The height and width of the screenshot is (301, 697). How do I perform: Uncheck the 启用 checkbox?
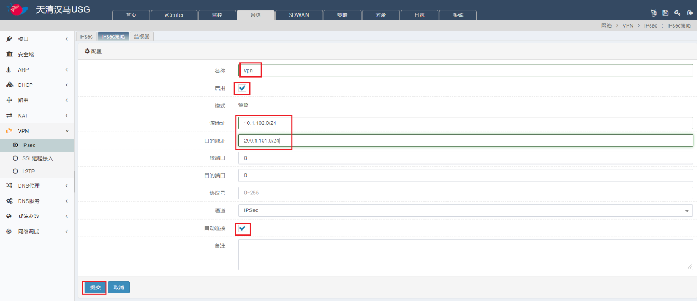(242, 88)
